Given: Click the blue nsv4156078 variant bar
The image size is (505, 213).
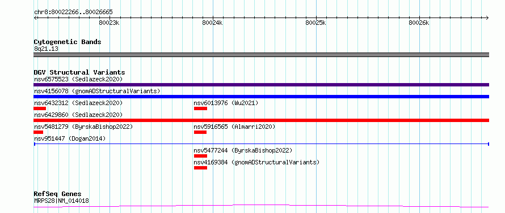Looking at the screenshot, I should [x=261, y=97].
